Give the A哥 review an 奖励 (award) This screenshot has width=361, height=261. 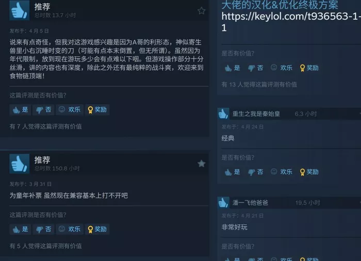coord(97,110)
